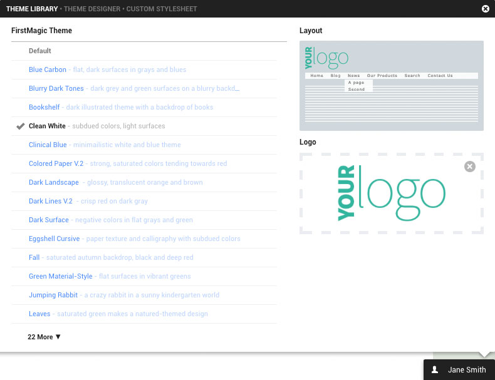Choose the Blurry Dark Tones theme
The width and height of the screenshot is (495, 380).
(56, 89)
